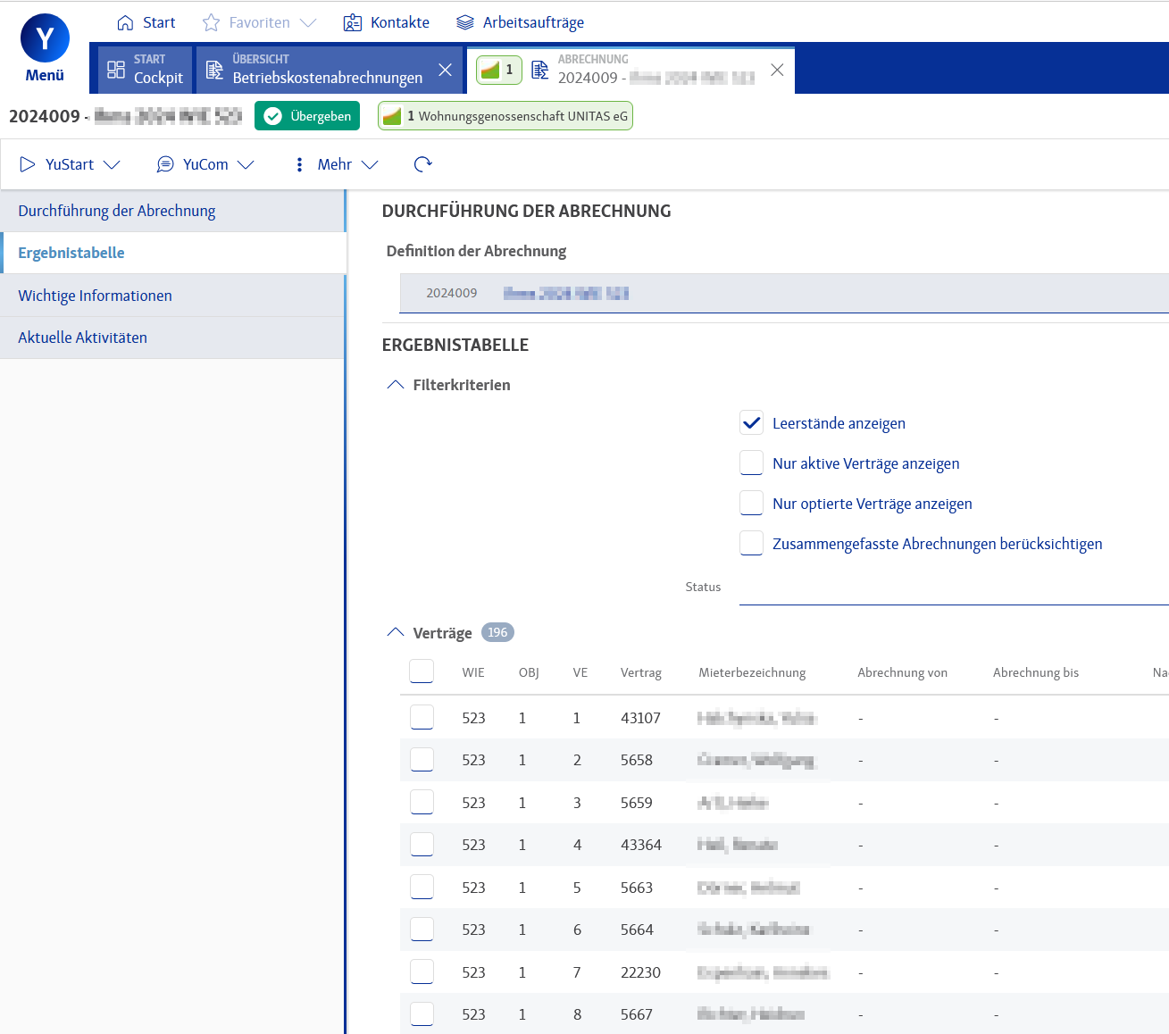Close the Betriebskostenabrechnungen tab

(445, 70)
